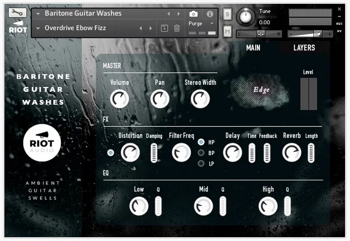Expand the Baritone Guitar Washes instrument dropdown
The image size is (350, 241).
tap(38, 14)
